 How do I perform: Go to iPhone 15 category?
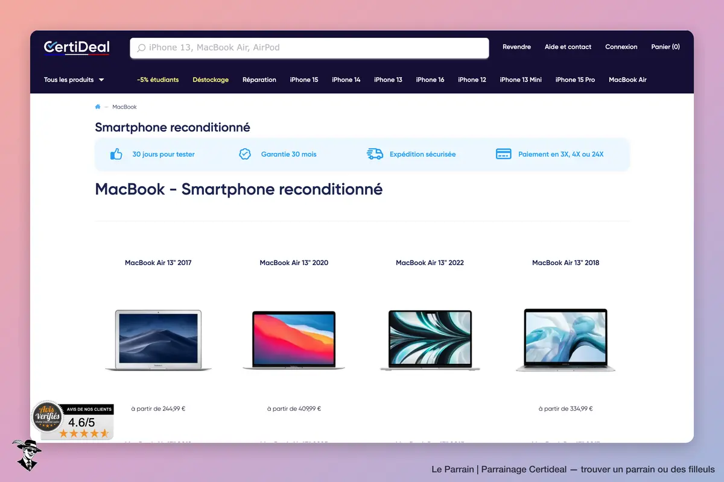(304, 80)
